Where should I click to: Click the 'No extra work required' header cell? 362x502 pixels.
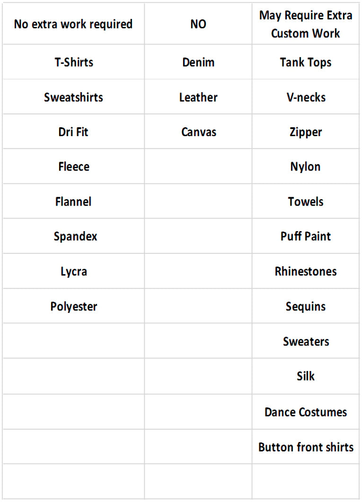[x=73, y=24]
